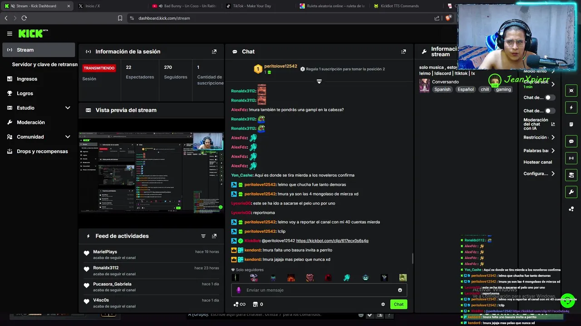581x326 pixels.
Task: Open the hamburger menu beside Kick logo
Action: coord(10,34)
